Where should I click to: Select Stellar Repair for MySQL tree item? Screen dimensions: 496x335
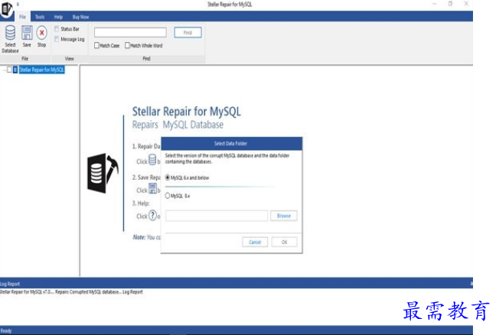(42, 70)
